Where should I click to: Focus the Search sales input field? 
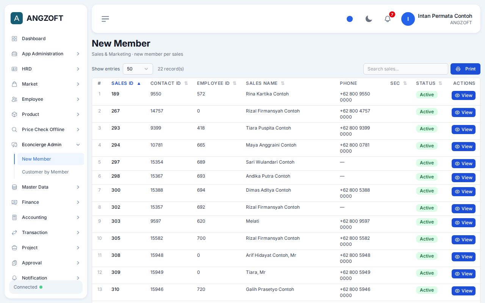click(406, 69)
